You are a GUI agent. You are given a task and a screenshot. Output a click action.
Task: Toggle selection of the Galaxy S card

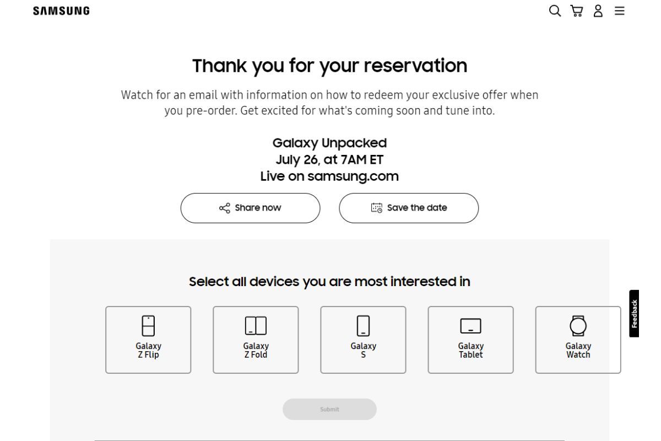pyautogui.click(x=362, y=340)
